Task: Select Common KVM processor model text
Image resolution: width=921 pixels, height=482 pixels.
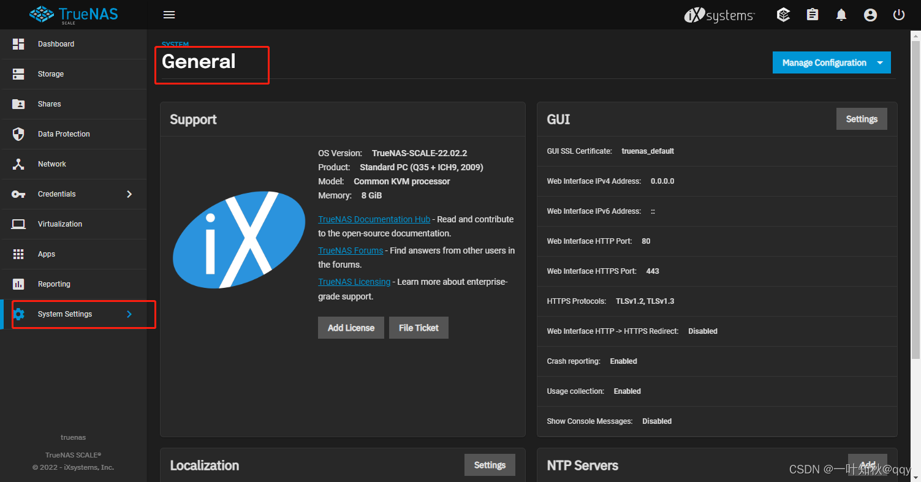Action: pyautogui.click(x=402, y=181)
